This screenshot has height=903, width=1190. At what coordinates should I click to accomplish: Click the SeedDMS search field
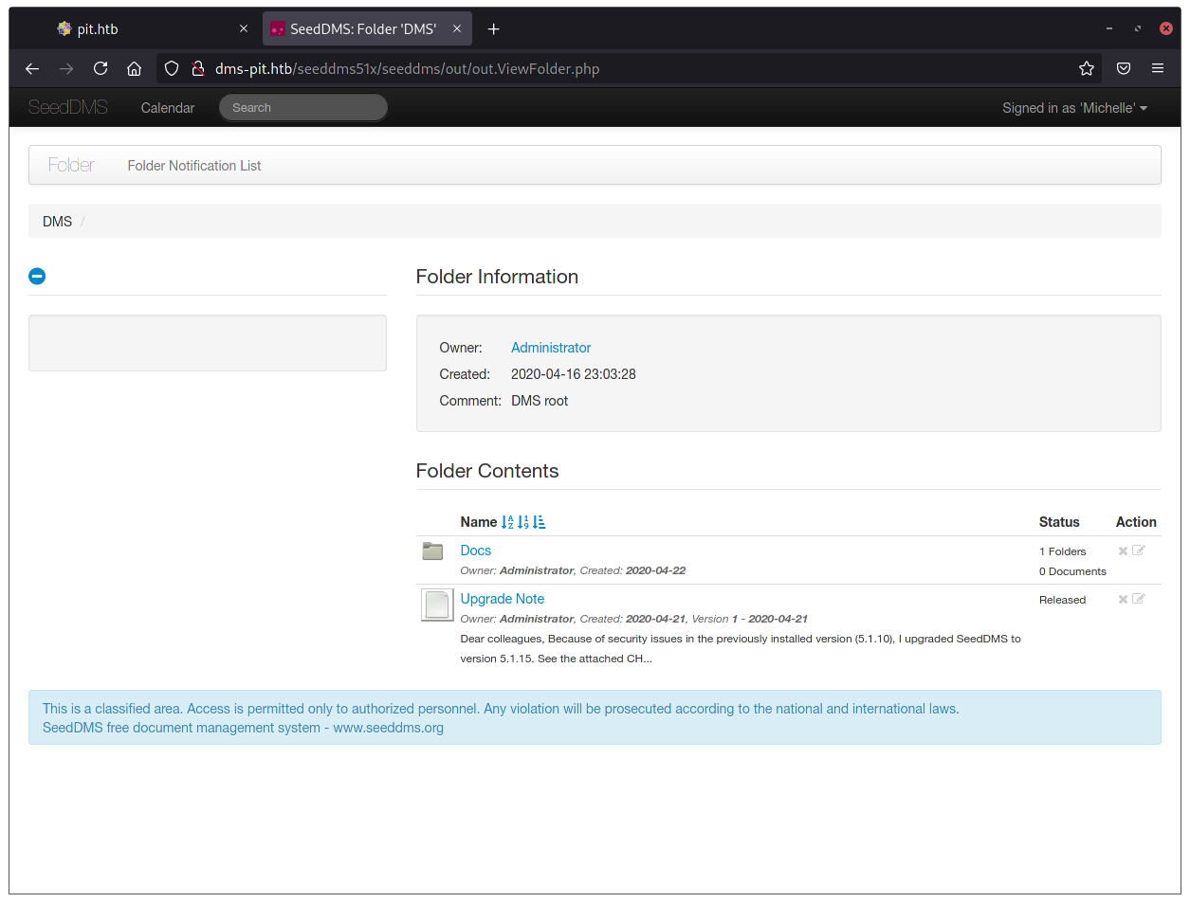coord(303,108)
